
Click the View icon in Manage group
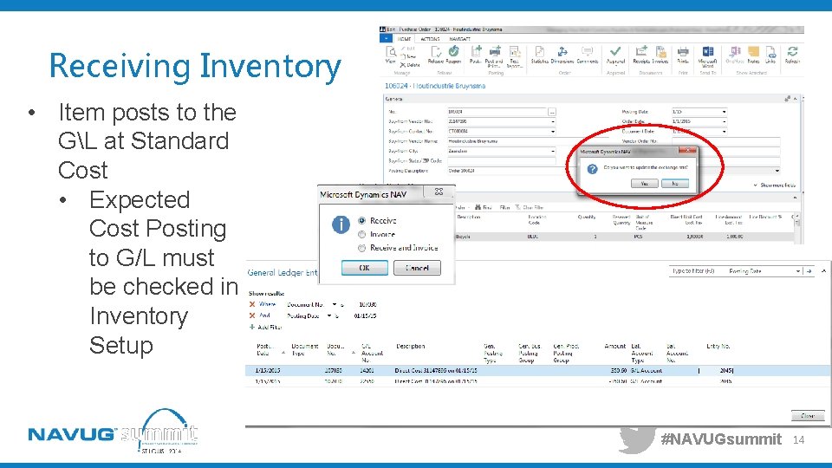pyautogui.click(x=391, y=55)
